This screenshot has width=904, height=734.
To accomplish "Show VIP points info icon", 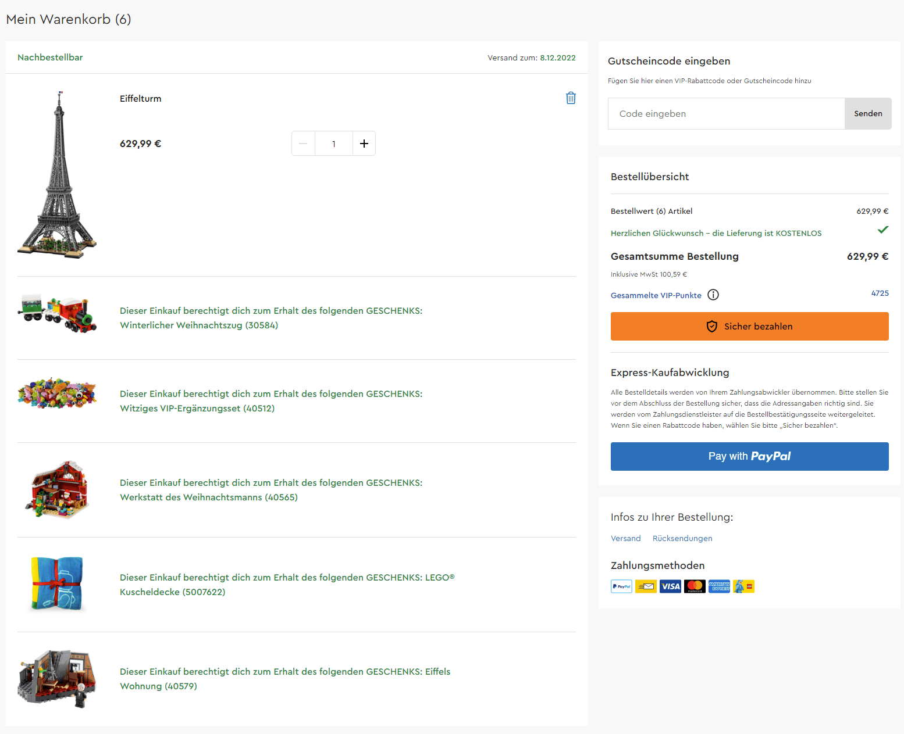I will click(713, 295).
